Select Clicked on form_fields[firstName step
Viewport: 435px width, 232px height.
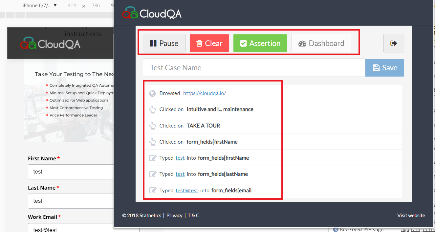click(274, 142)
